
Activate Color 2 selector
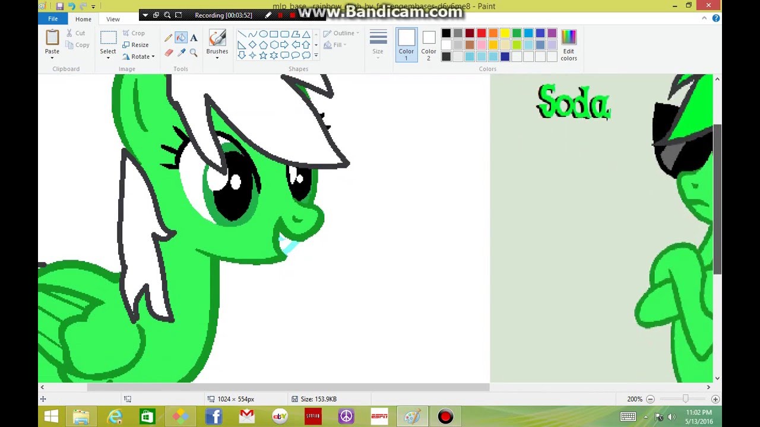[429, 45]
